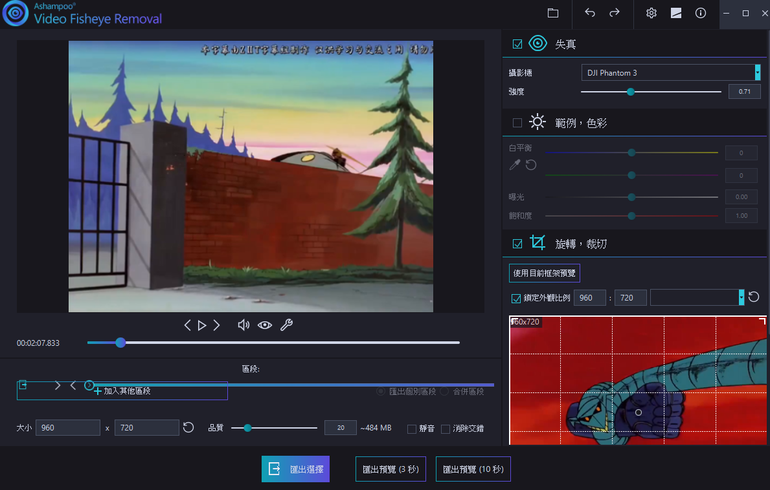
Task: Open the camera DJI Phantom 3 dropdown
Action: [x=671, y=72]
